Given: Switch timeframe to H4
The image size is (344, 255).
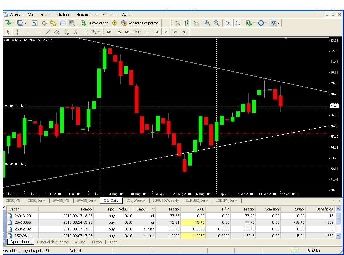Looking at the screenshot, I should [x=156, y=32].
